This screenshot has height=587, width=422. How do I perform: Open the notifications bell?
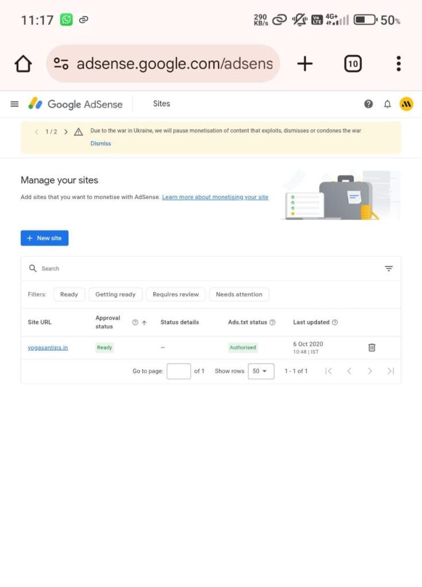coord(388,104)
